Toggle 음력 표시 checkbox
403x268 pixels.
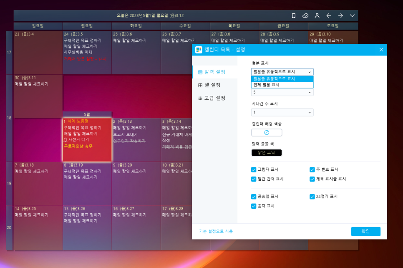(x=254, y=206)
